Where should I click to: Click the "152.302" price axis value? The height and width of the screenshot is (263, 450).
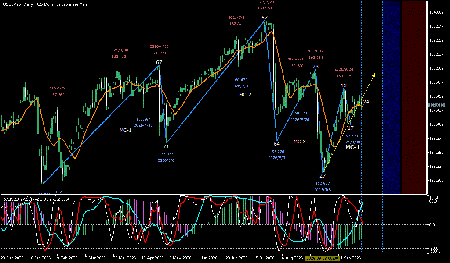(x=436, y=180)
